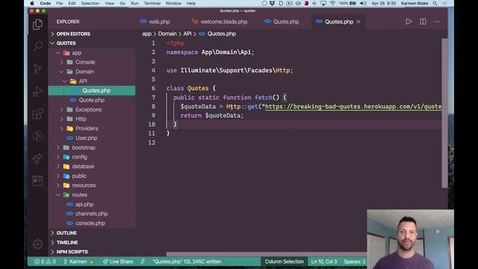
Task: Open the breaking-bad-quotes herokuapp URL link
Action: (353, 106)
